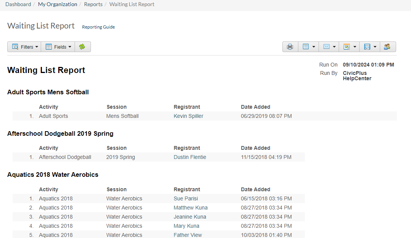Click date 11/15/2018 04:19 PM
This screenshot has width=411, height=238.
(266, 157)
